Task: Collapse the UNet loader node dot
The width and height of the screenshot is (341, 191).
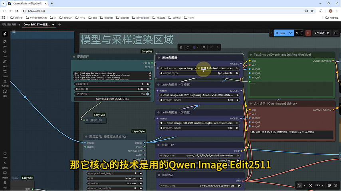Action: tap(159, 58)
